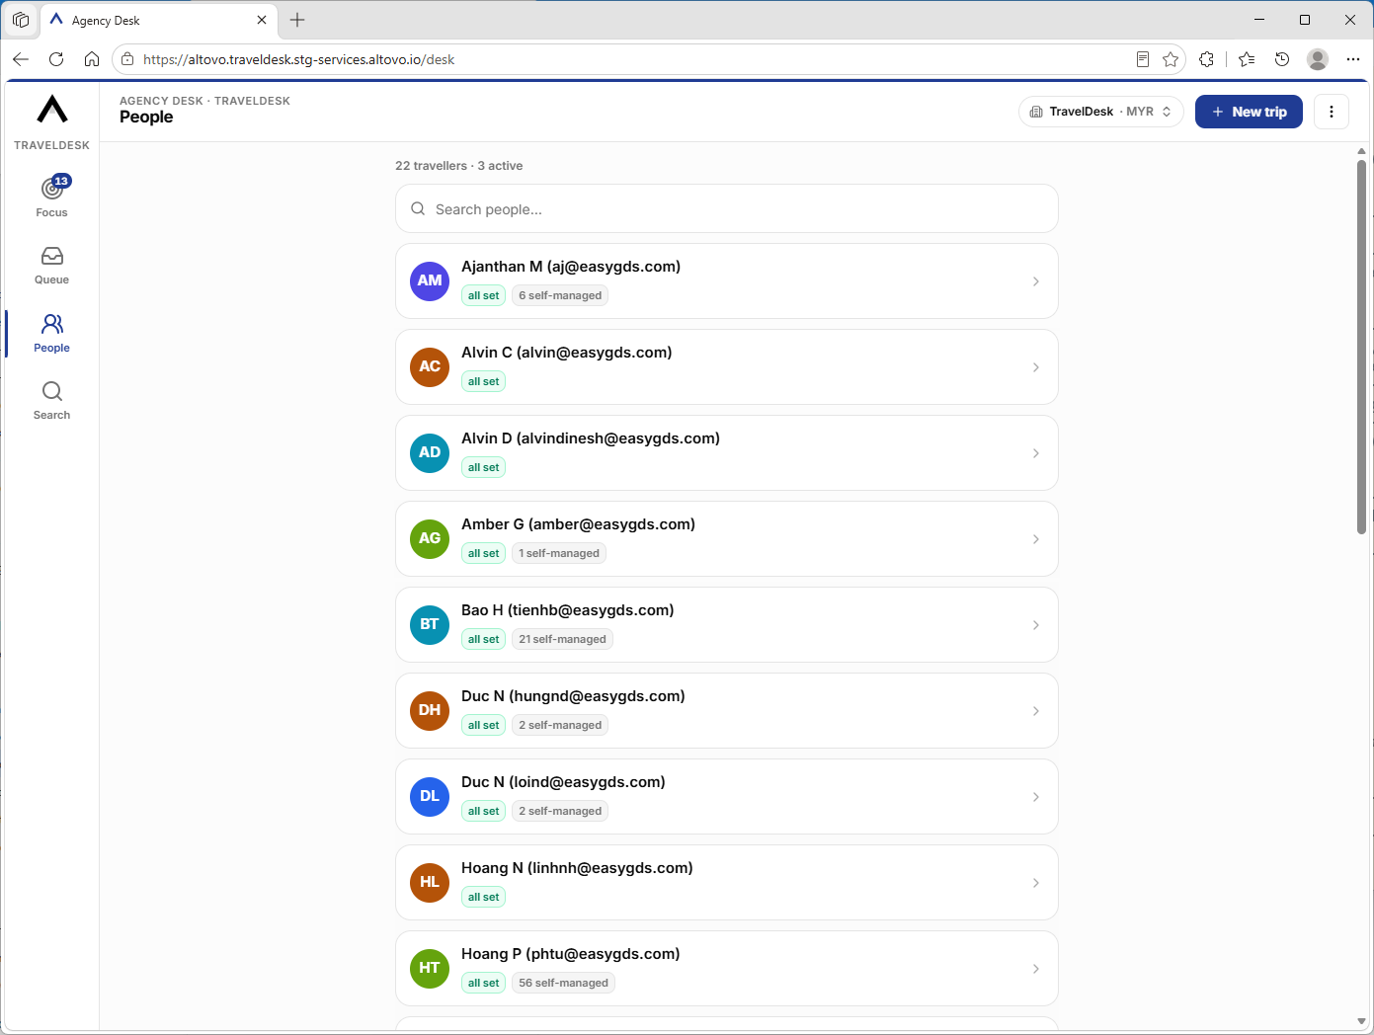Go to the browser home page
The image size is (1374, 1035).
(92, 59)
